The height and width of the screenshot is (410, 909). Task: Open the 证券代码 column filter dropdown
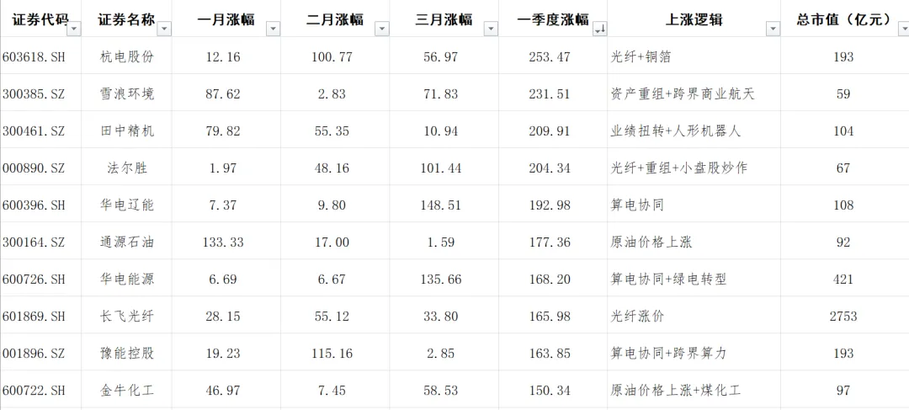(x=74, y=29)
